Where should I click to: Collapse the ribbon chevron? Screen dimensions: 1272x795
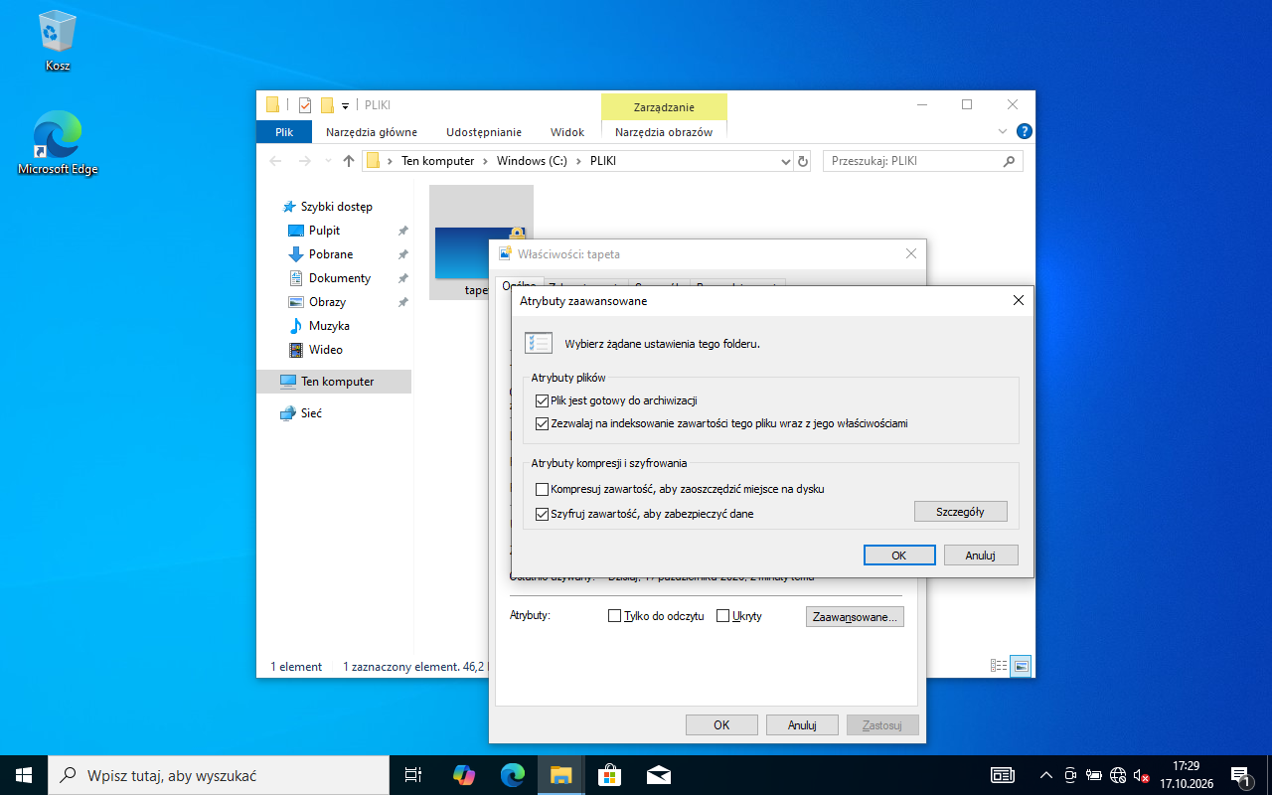click(x=1003, y=131)
